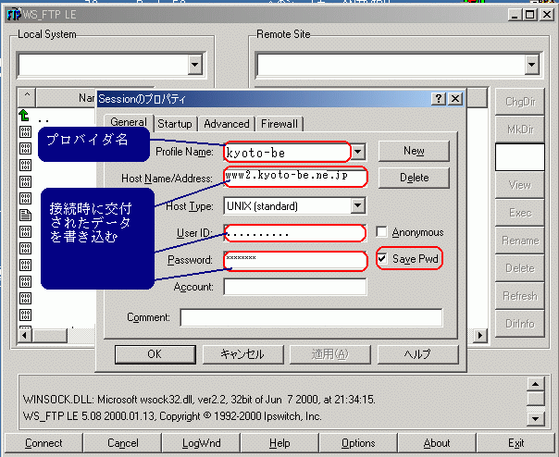Click remote list right scroll arrow

[x=480, y=335]
